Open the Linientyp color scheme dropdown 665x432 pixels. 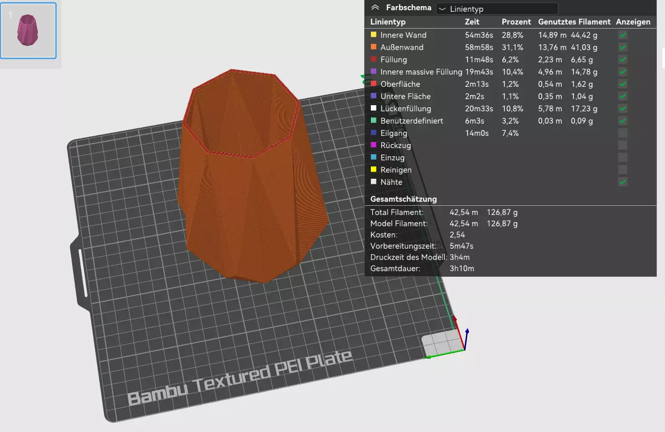tap(497, 9)
